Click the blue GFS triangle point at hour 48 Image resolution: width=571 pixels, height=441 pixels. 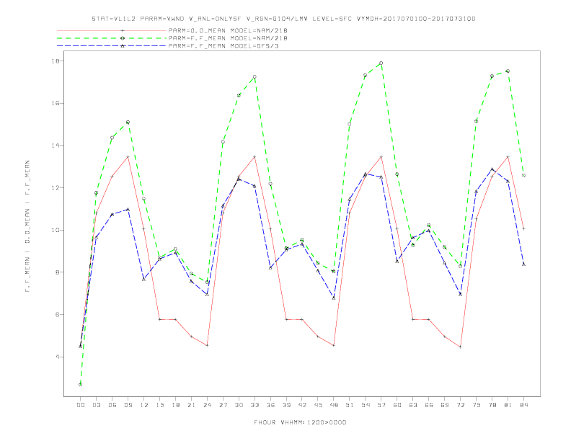coord(334,298)
